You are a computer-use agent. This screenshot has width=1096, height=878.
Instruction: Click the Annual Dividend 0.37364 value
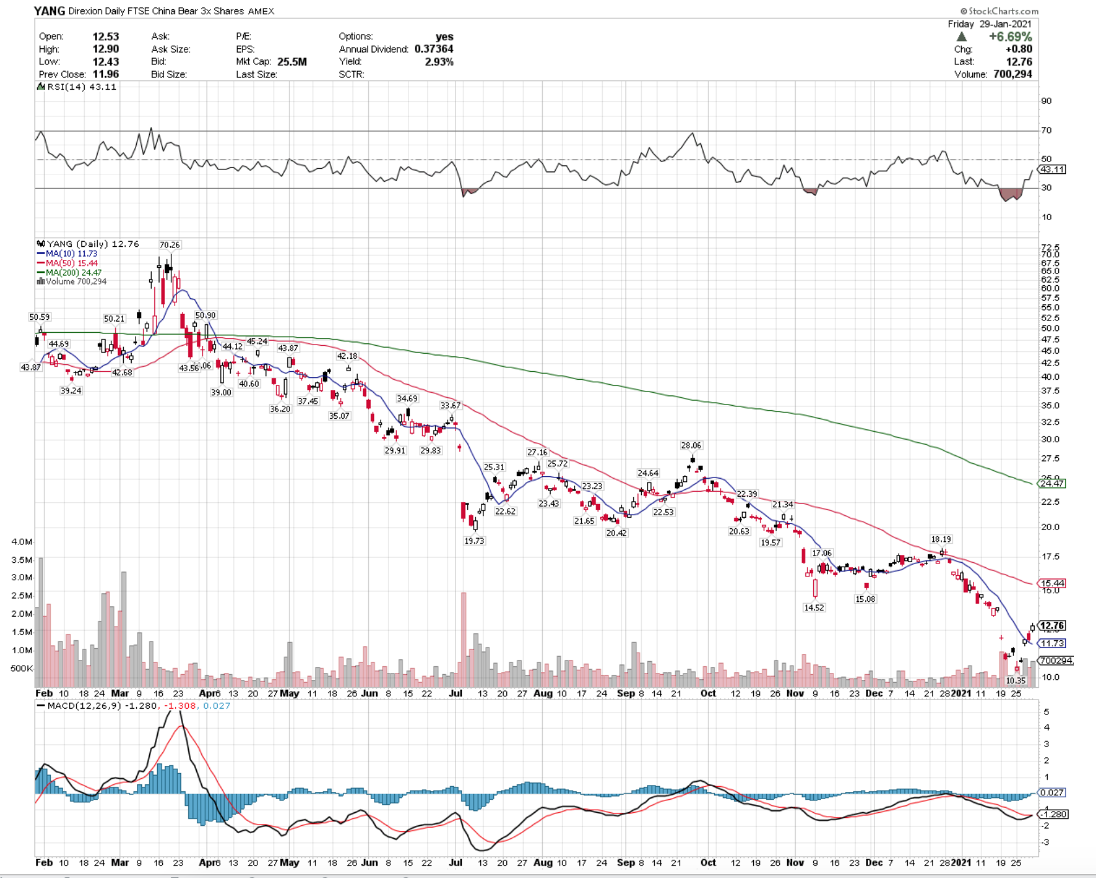(433, 49)
